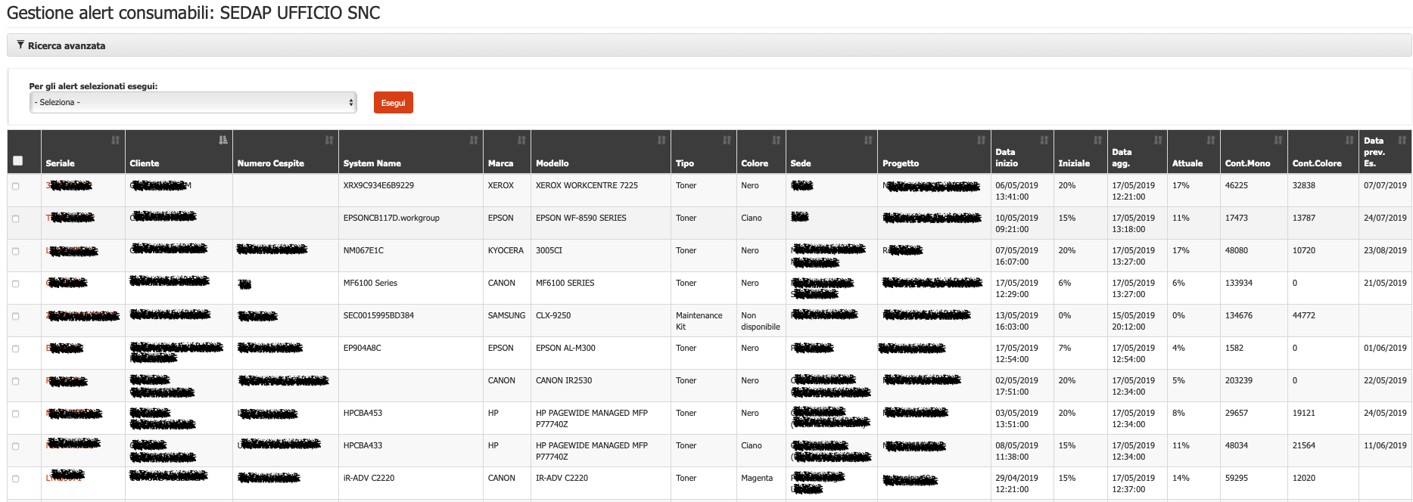Click the Marca column sort icon
Viewport: 1413px width, 502px height.
click(521, 141)
